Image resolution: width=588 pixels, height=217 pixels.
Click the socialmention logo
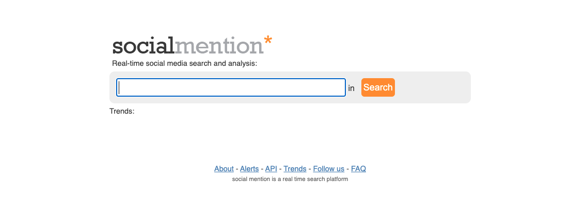193,45
